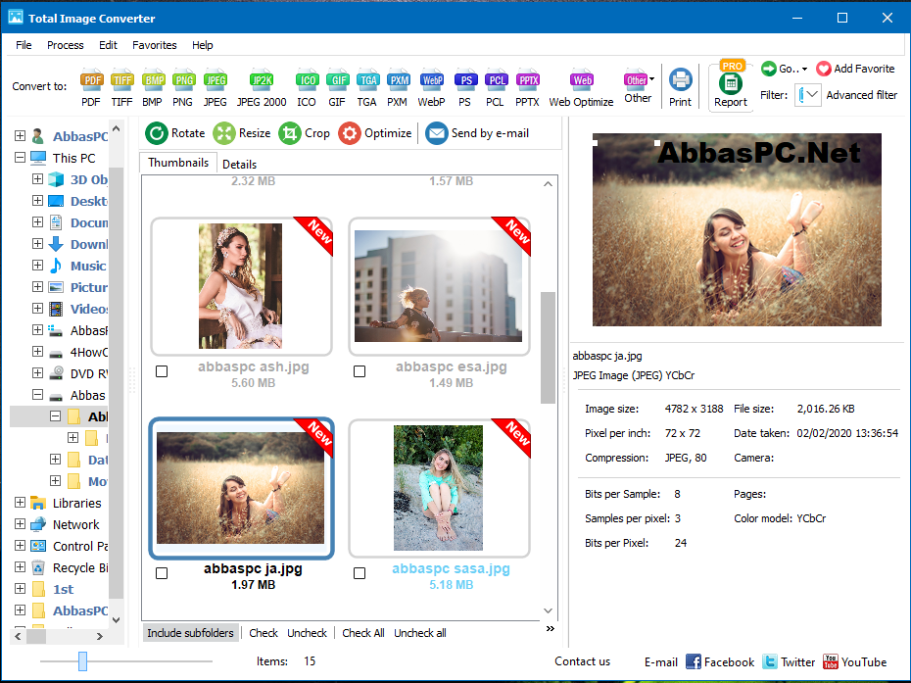Select PS PostScript conversion icon
This screenshot has height=683, width=911.
click(465, 80)
